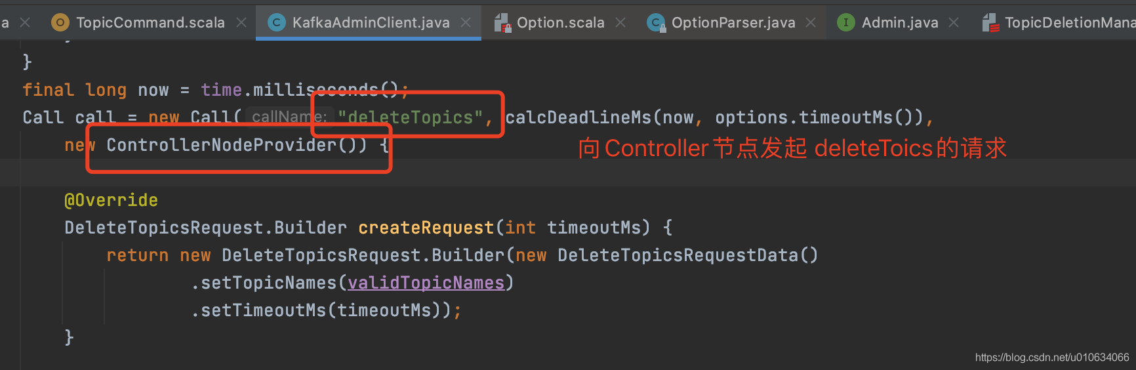Click the createRequest method name

click(x=426, y=228)
